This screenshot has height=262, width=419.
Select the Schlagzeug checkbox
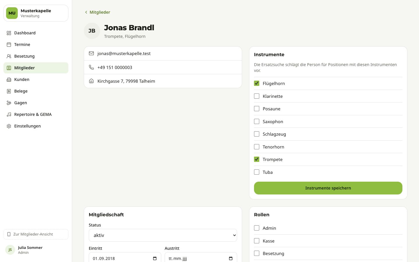click(x=257, y=134)
